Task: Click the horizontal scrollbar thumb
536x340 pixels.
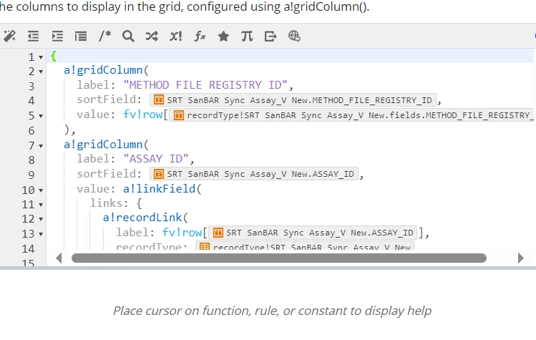Action: (x=279, y=258)
